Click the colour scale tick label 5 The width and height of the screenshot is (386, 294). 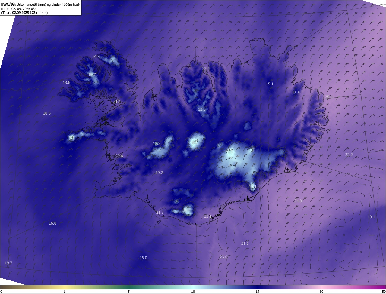pos(129,292)
